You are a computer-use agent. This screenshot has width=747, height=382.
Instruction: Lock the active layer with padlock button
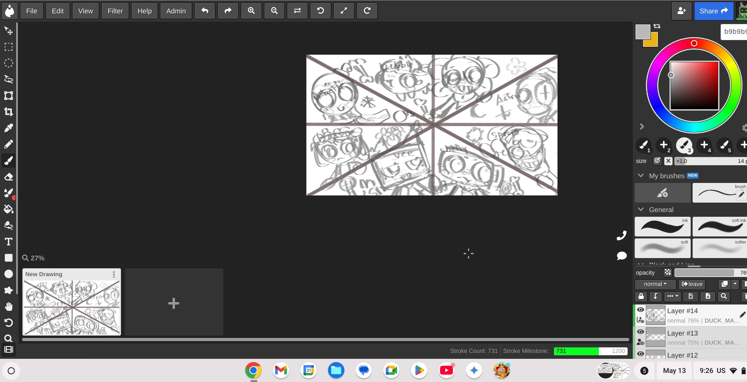[x=641, y=296]
